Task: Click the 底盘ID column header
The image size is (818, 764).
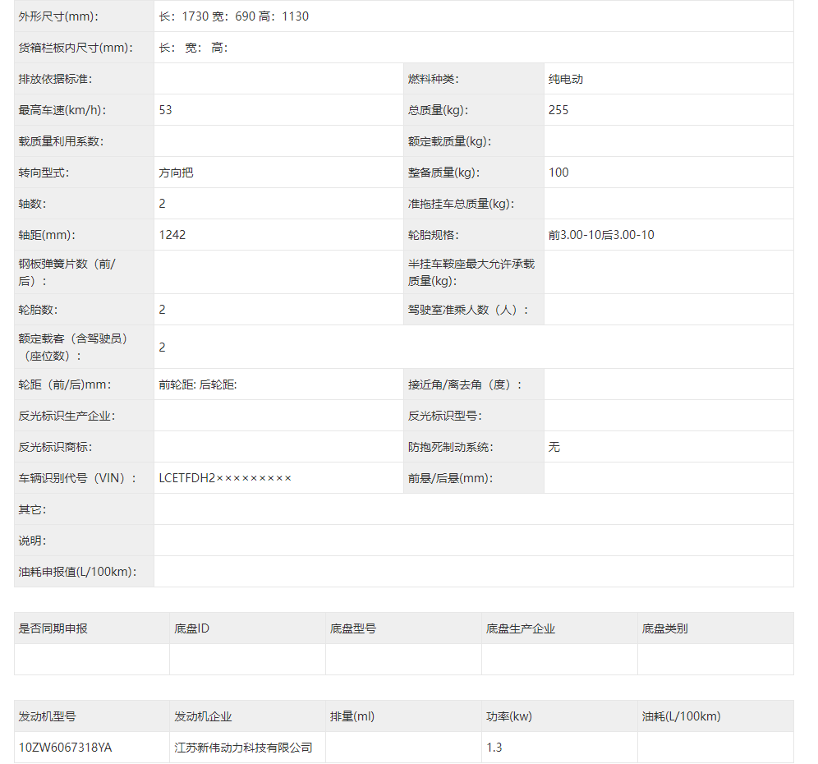Action: [x=191, y=628]
